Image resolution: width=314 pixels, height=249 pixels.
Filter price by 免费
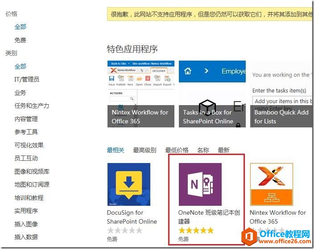[x=20, y=40]
